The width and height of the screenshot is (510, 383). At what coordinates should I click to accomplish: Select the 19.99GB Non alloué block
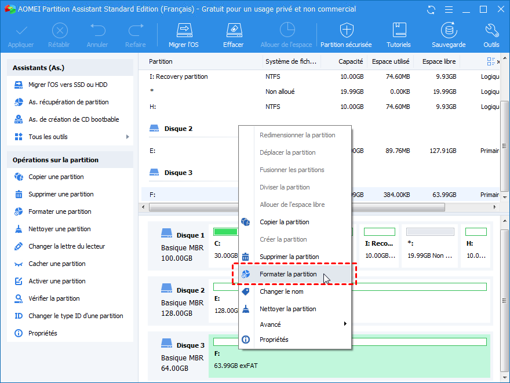pos(430,246)
